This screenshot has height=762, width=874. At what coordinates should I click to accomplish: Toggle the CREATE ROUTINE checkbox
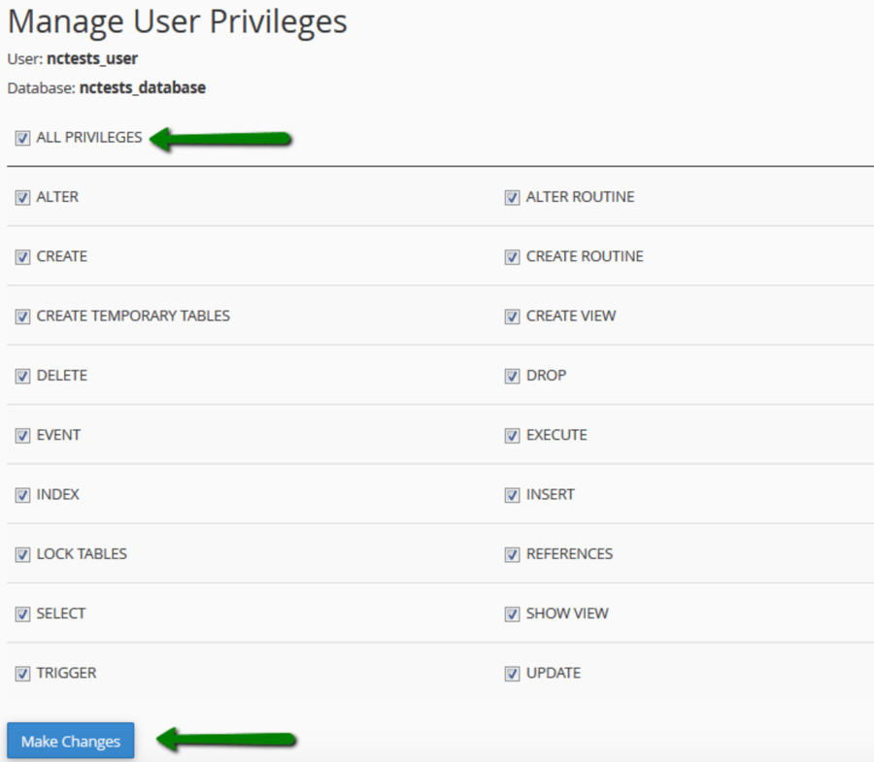coord(512,257)
